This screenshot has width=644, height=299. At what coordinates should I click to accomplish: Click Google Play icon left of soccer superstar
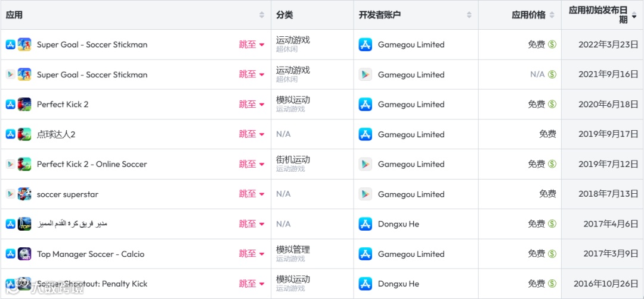pos(11,194)
